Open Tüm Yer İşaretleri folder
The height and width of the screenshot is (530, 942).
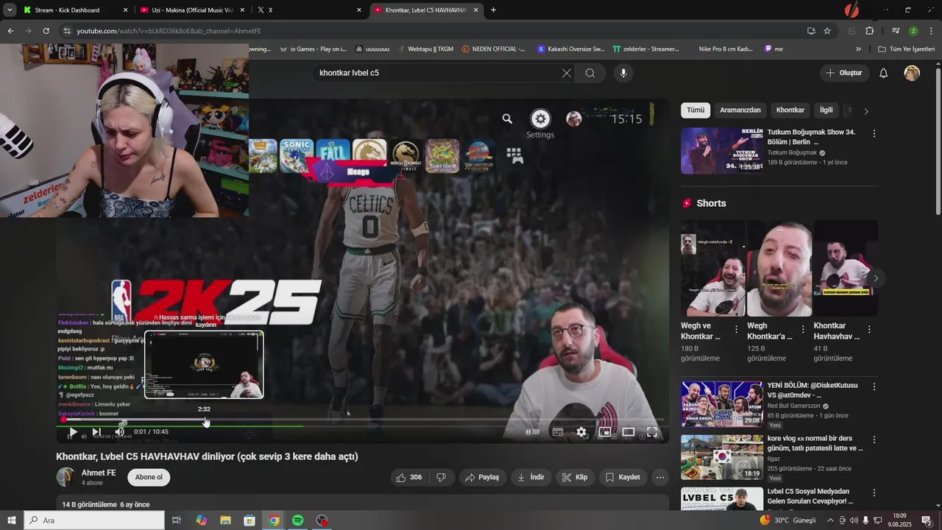click(907, 49)
